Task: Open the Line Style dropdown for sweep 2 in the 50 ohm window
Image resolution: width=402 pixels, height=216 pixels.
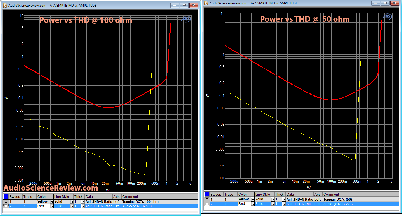Action: 273,204
